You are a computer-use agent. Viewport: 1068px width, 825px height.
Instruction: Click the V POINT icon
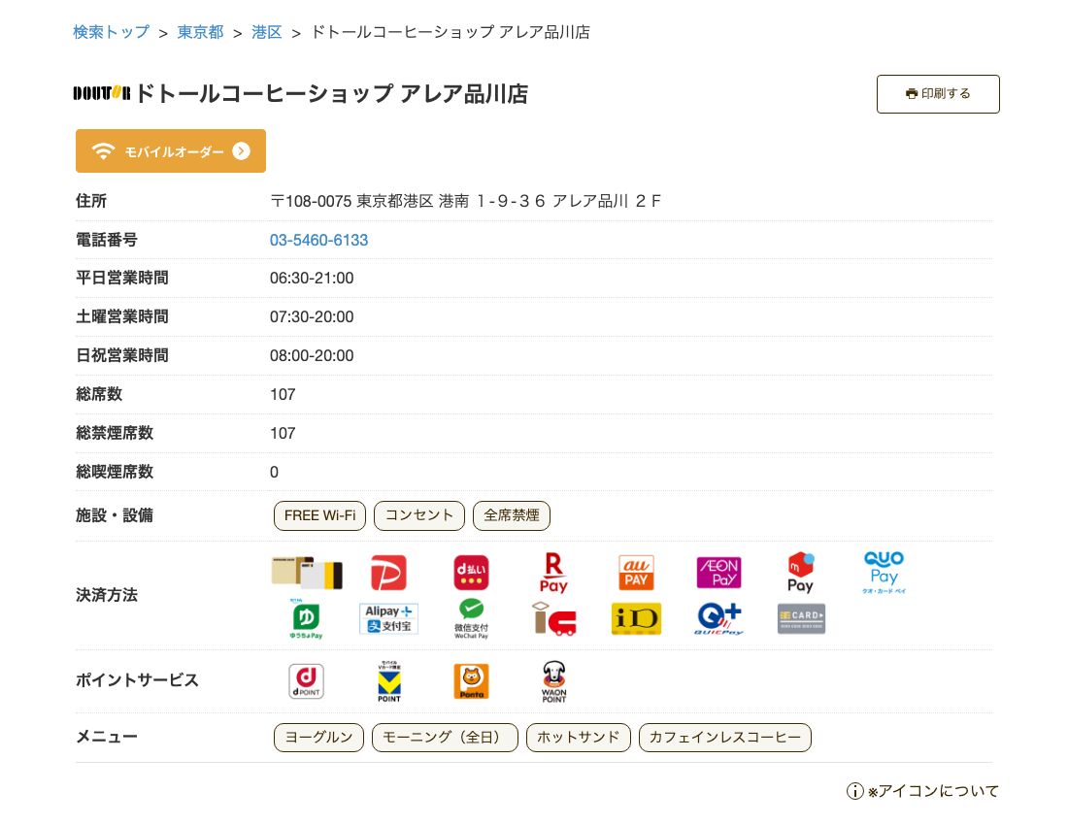[x=389, y=680]
